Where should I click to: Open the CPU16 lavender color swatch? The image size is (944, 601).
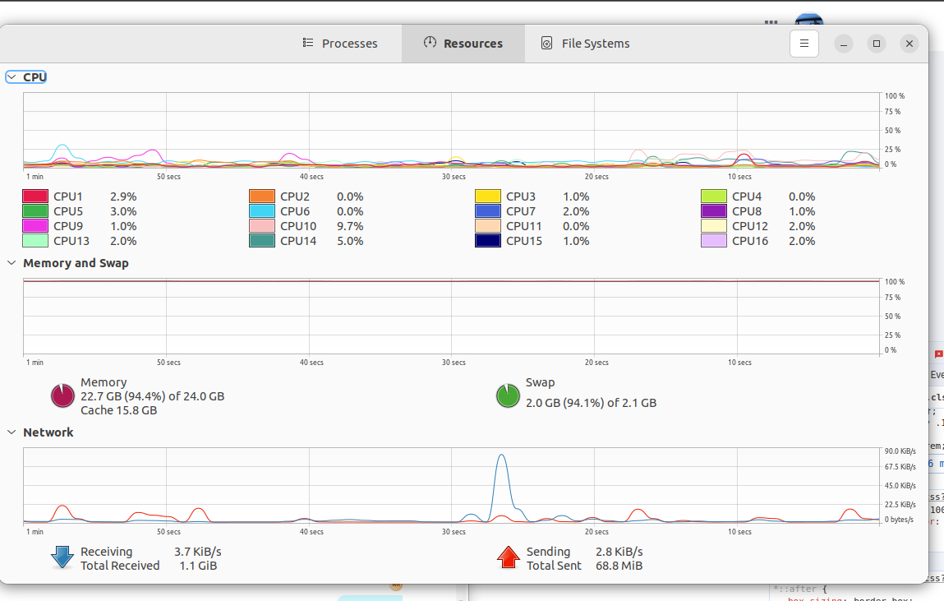[x=714, y=241]
